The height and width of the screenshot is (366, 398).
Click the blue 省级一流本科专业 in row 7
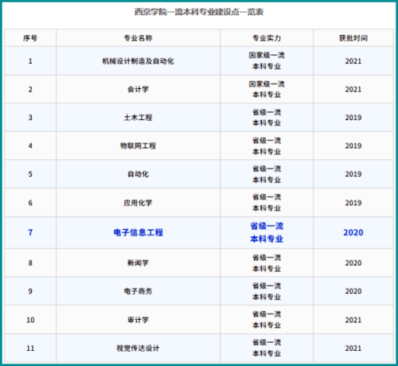point(267,232)
